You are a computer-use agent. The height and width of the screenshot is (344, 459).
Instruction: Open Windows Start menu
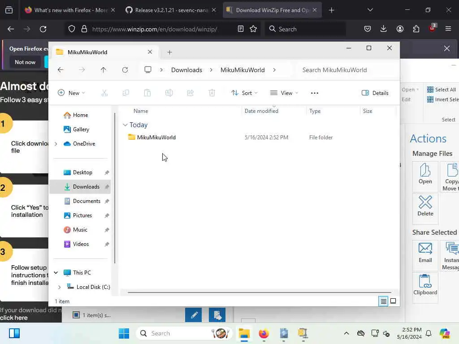point(124,333)
